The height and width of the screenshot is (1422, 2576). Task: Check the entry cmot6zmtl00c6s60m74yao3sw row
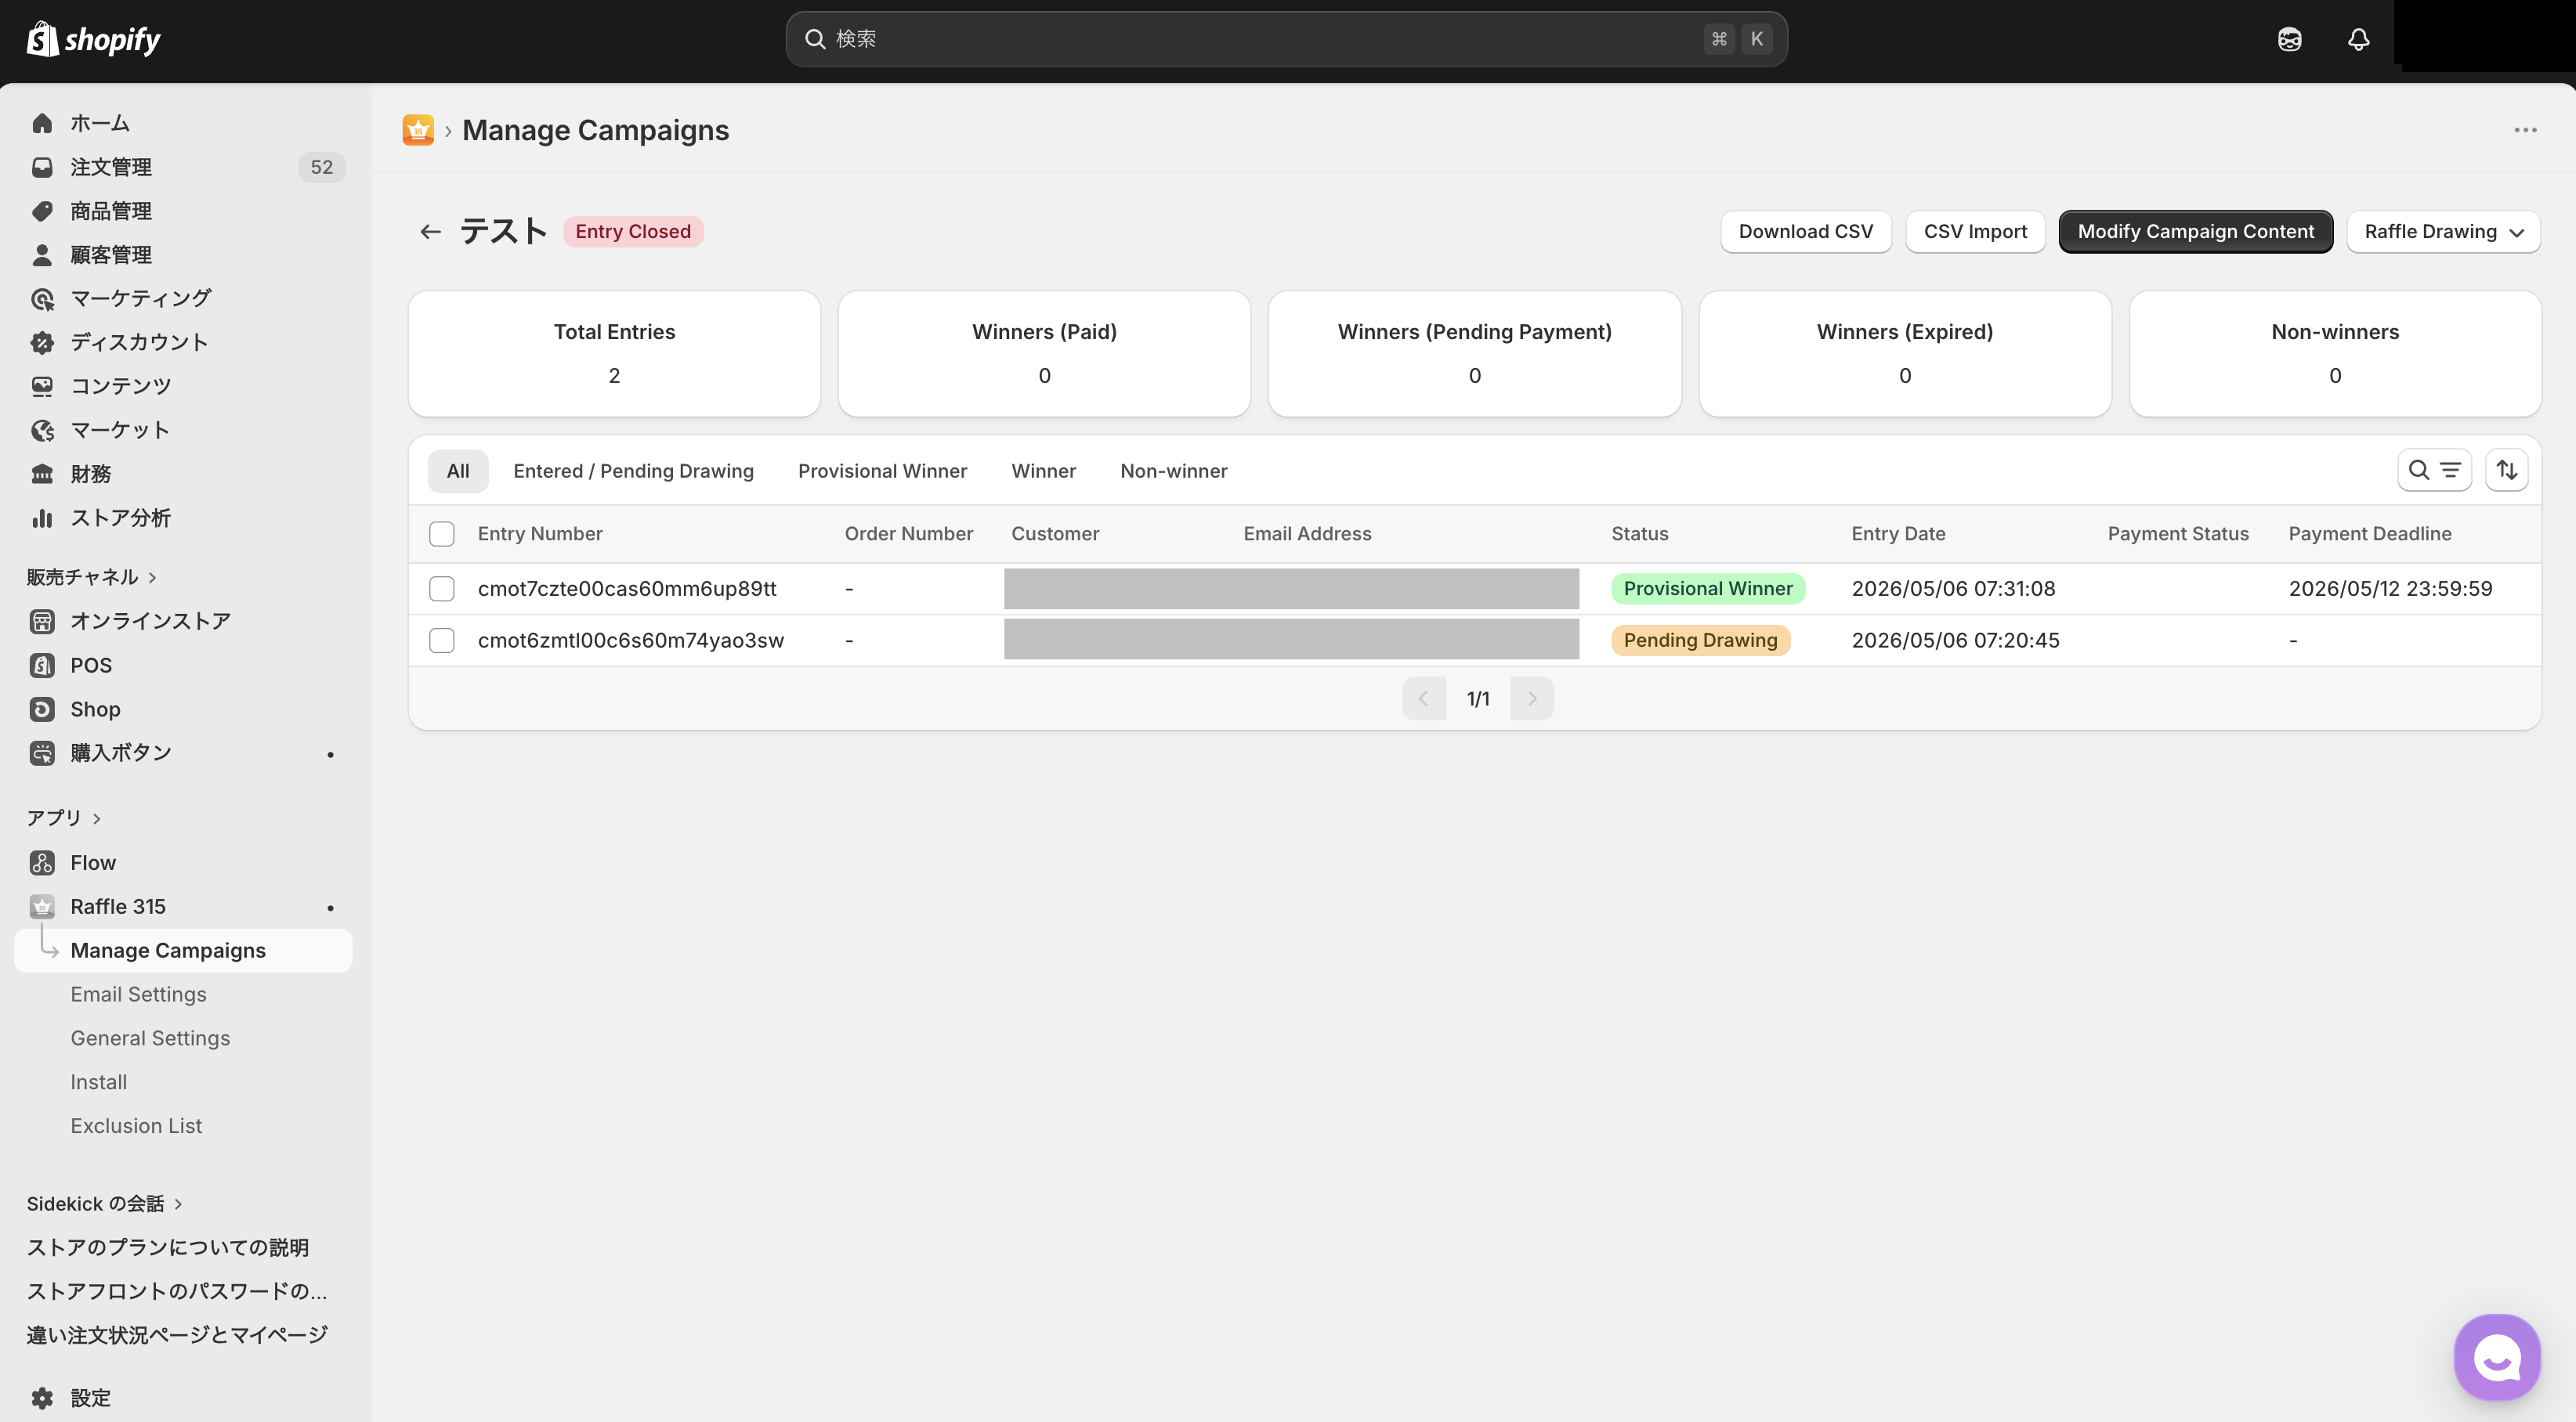(x=441, y=641)
